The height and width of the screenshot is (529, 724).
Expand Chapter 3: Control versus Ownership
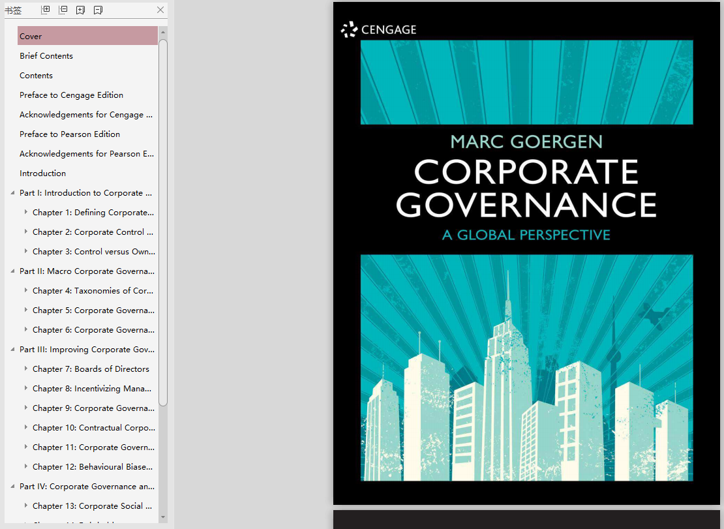coord(26,251)
